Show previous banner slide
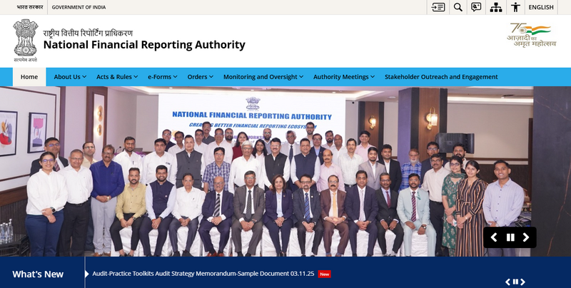The width and height of the screenshot is (571, 288). pos(494,237)
